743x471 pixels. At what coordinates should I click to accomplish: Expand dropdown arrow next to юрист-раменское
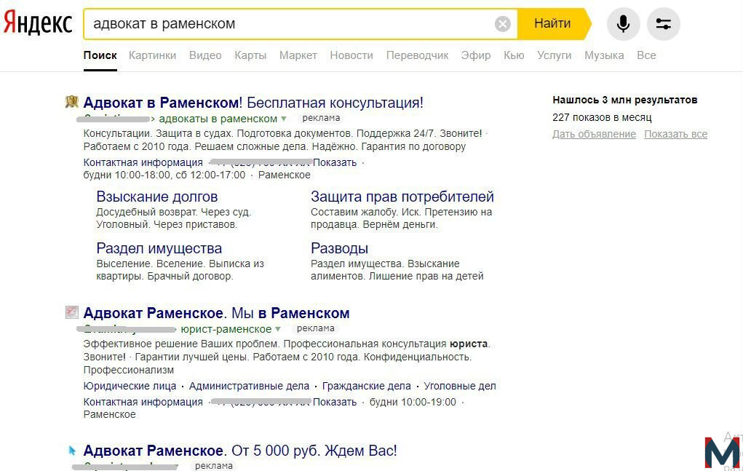(278, 329)
